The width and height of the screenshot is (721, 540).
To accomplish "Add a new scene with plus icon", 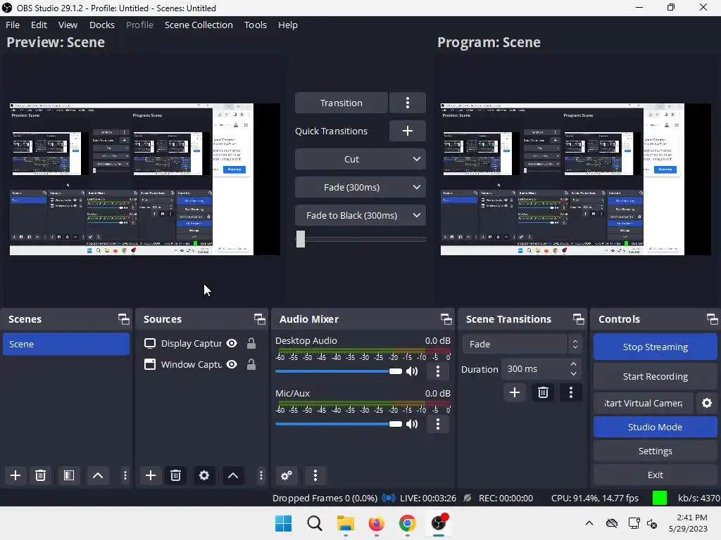I will [15, 475].
